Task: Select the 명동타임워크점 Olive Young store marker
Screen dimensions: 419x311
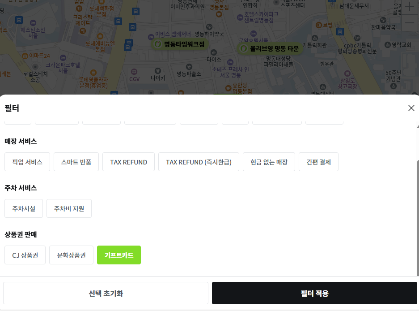Action: (179, 45)
